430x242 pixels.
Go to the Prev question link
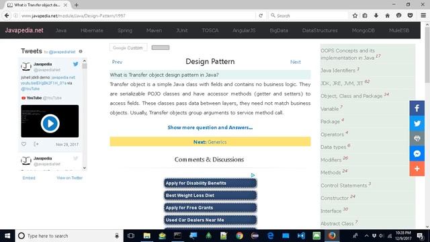tap(117, 62)
